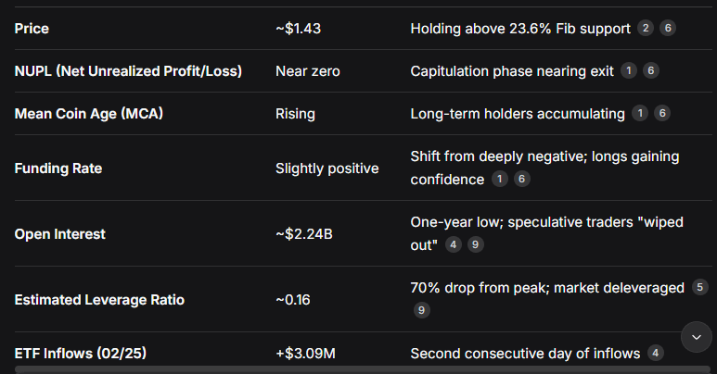Open citation 5 beside market deleveraged
The width and height of the screenshot is (717, 374).
(x=699, y=287)
